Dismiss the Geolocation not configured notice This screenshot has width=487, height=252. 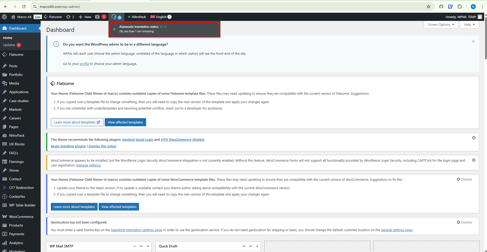[x=464, y=222]
